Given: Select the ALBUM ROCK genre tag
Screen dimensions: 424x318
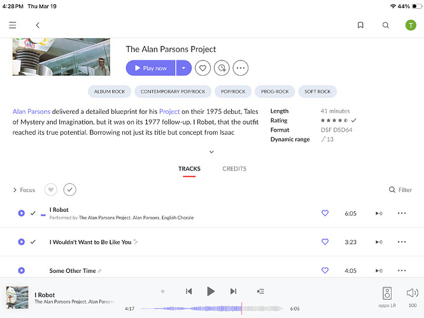Looking at the screenshot, I should [110, 92].
